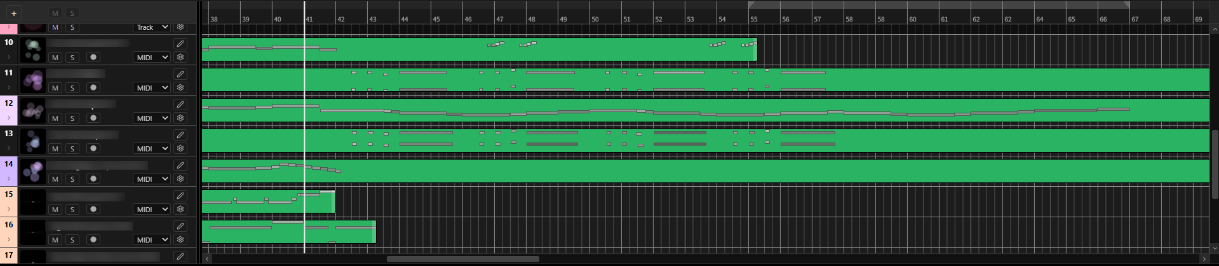Select the MIDI clip on track 15
Screen dimensions: 1219x266
click(269, 201)
